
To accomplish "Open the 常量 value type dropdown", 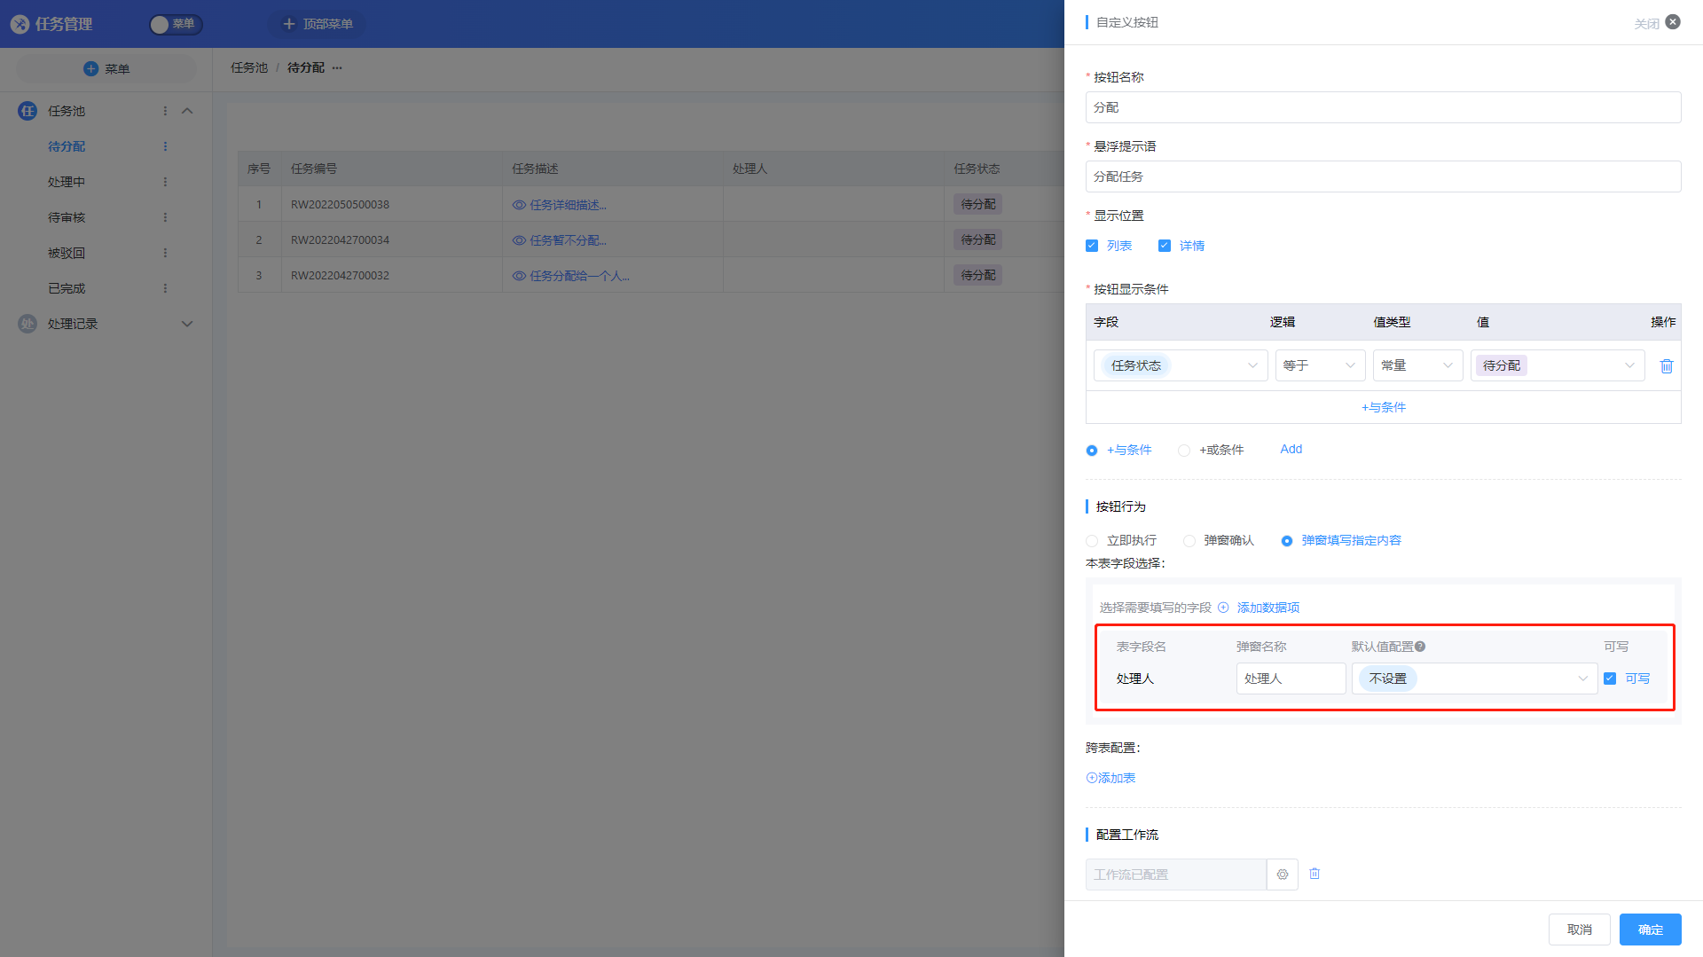I will (x=1417, y=365).
